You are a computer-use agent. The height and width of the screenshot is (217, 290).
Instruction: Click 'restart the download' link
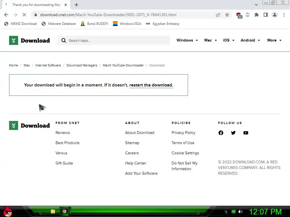151,85
